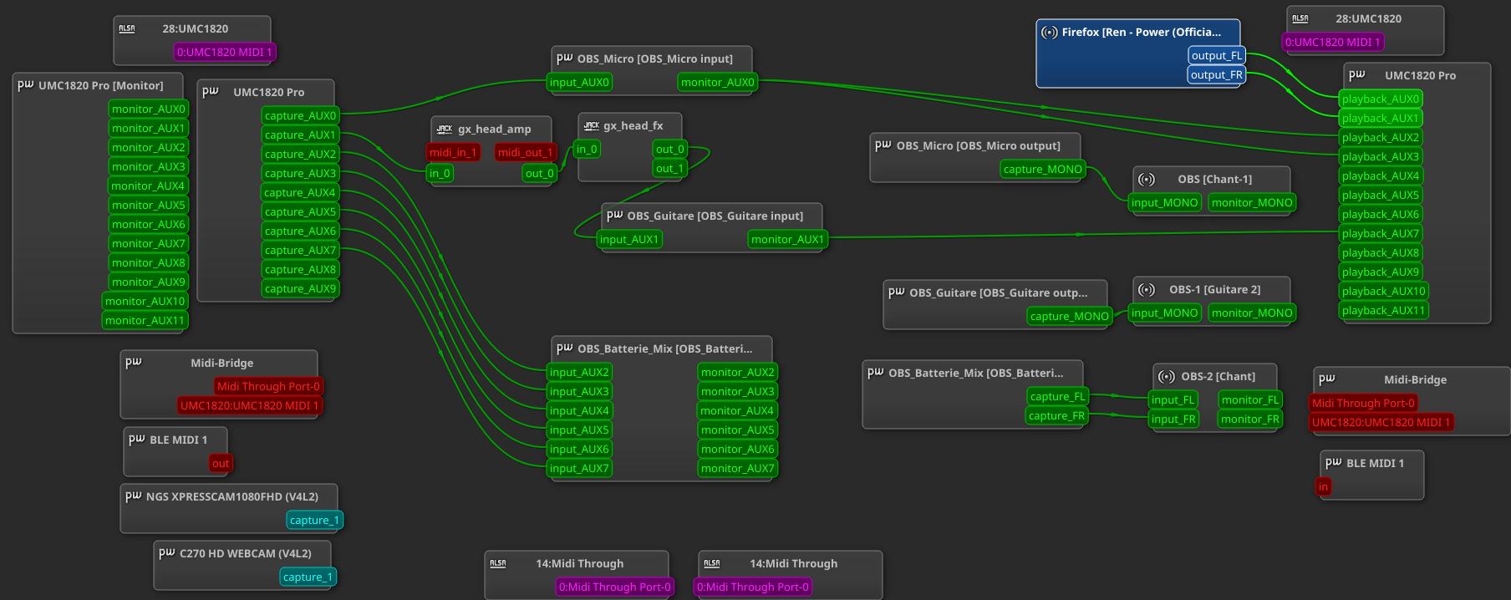1511x600 pixels.
Task: Click the PipeWire icon of OBS_Guitare input node
Action: pyautogui.click(x=615, y=215)
